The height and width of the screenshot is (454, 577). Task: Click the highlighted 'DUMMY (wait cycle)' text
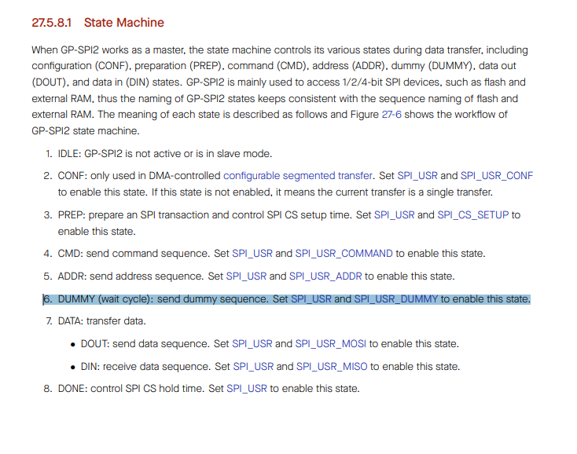click(x=105, y=298)
